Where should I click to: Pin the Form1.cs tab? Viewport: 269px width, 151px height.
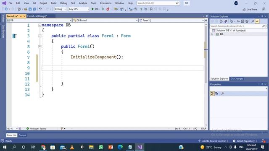click(x=21, y=16)
